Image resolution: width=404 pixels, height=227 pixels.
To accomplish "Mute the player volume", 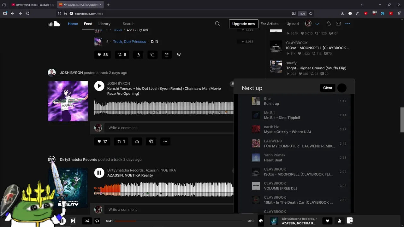I will 261,221.
